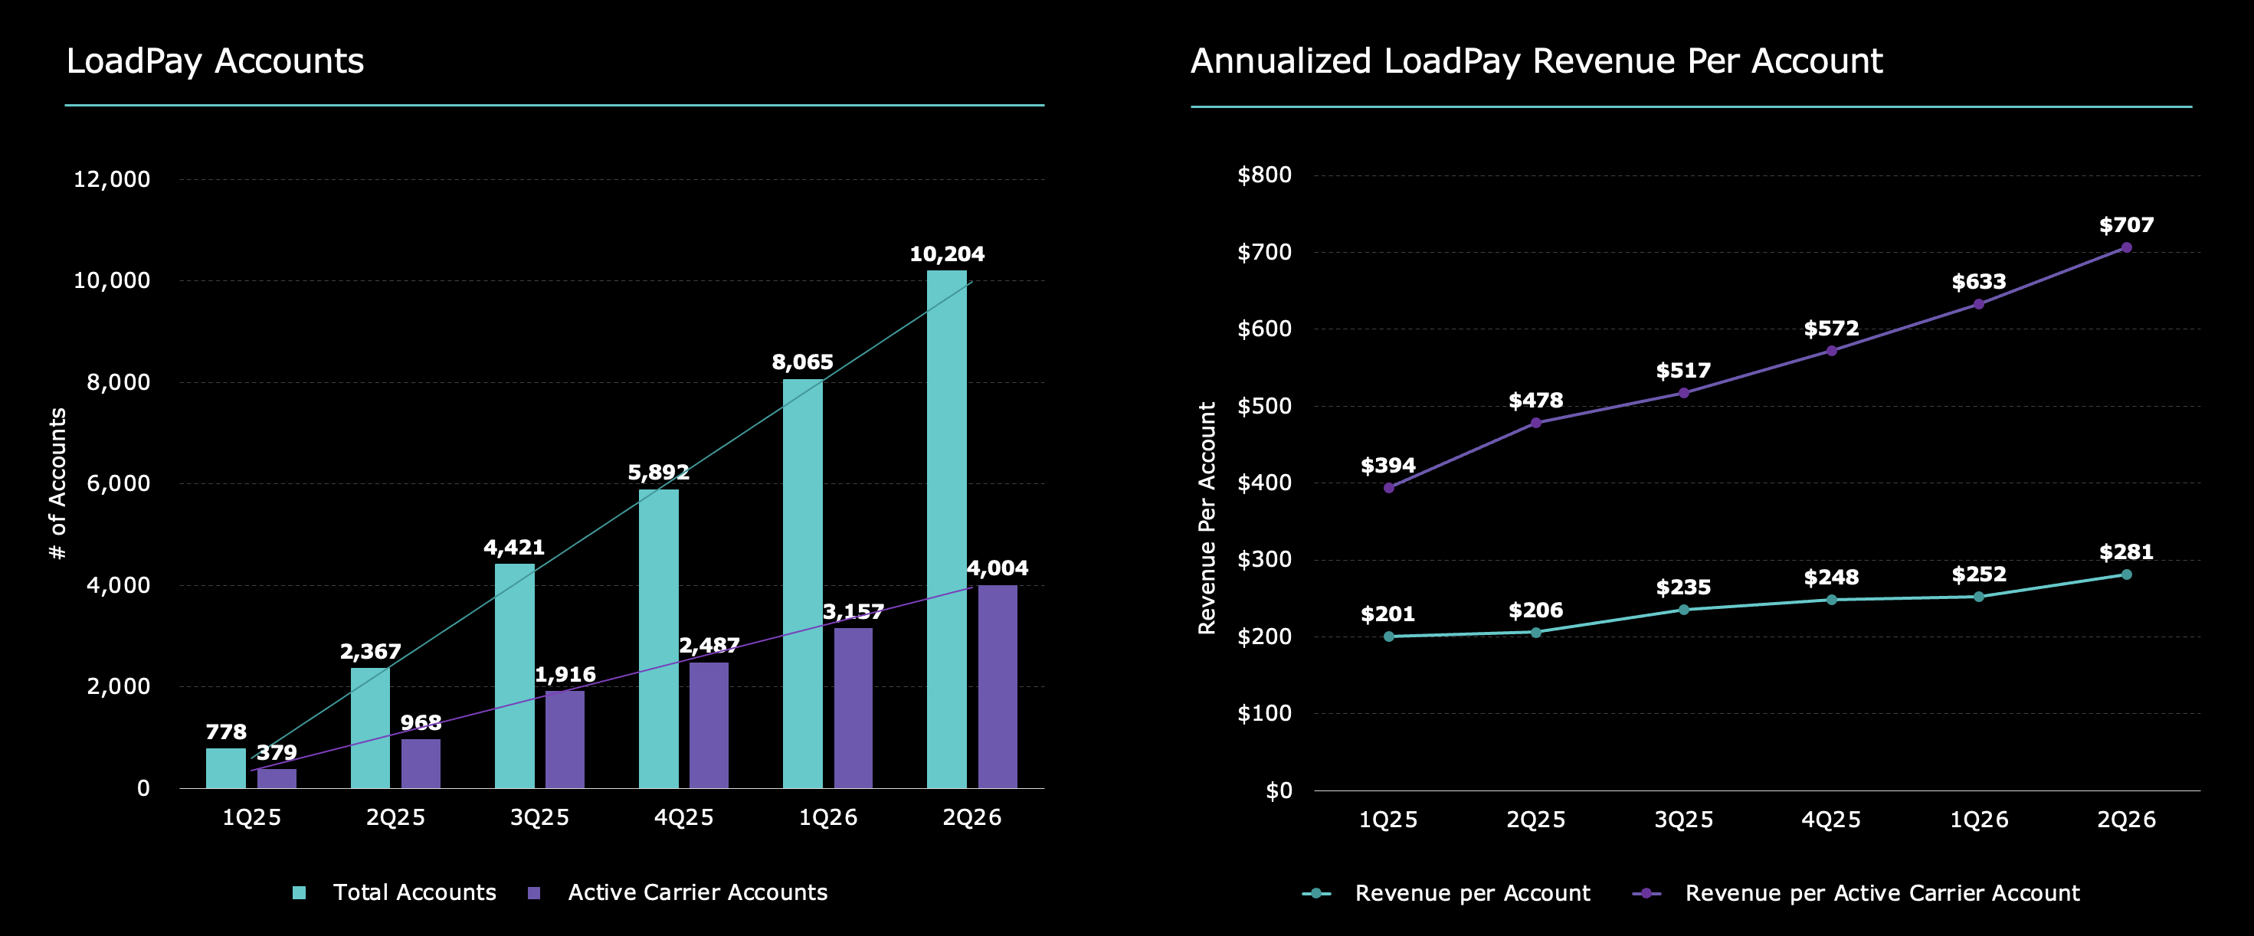Image resolution: width=2254 pixels, height=936 pixels.
Task: Click "1Q26" under the Revenue Per Account chart
Action: coord(1979,820)
